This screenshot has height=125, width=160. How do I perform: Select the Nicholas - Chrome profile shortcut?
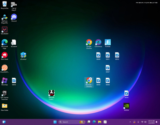(89, 82)
